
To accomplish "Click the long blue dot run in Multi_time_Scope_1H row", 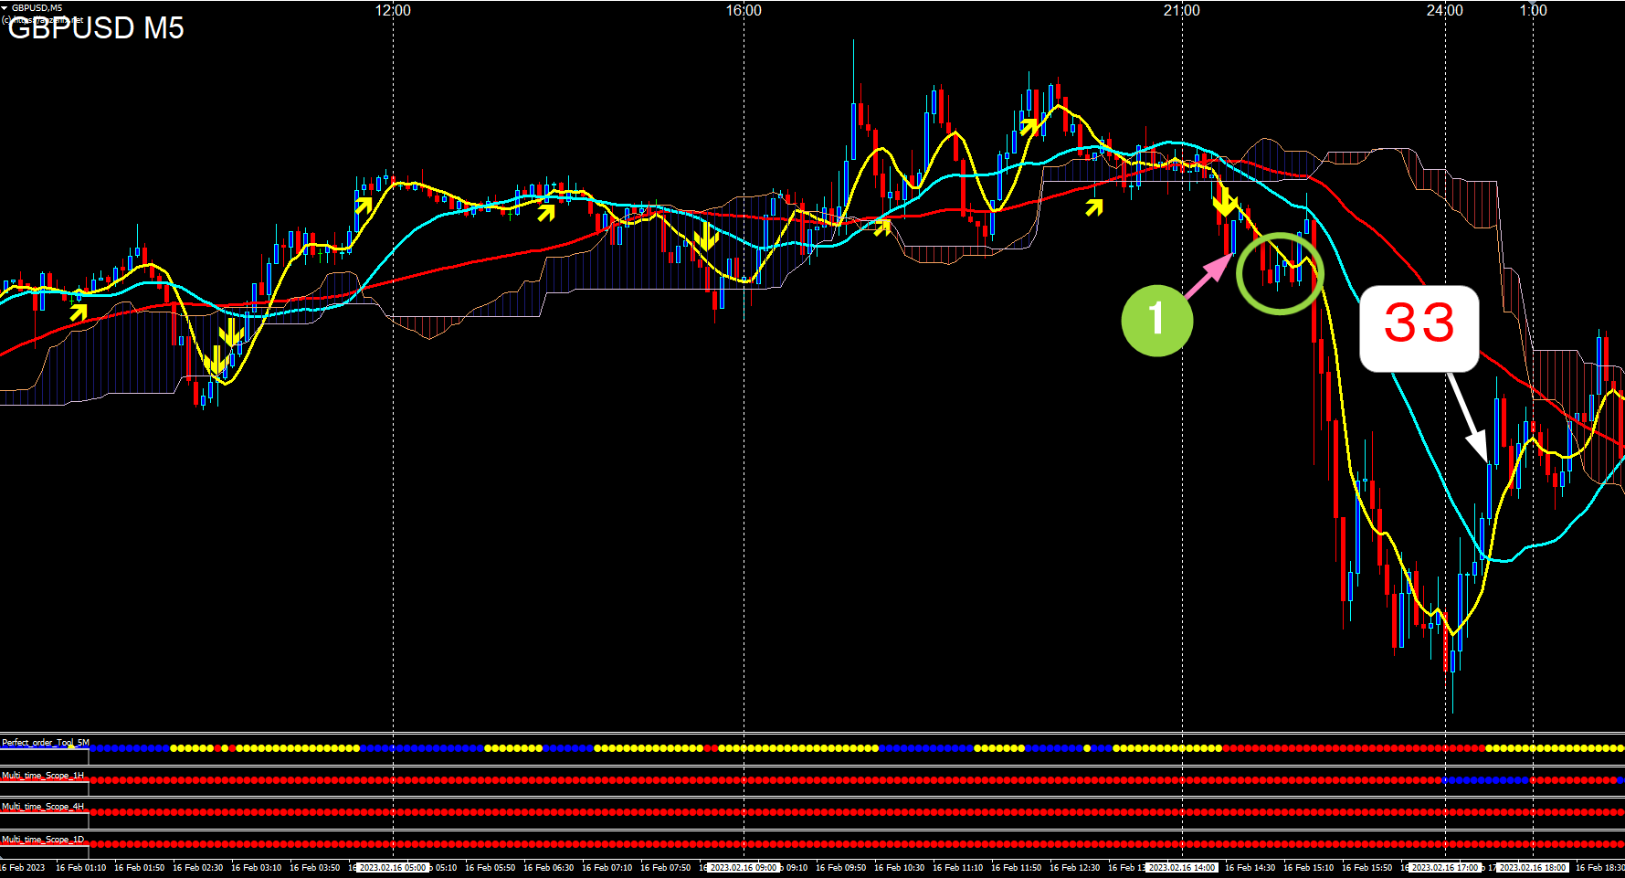I will pos(1485,780).
